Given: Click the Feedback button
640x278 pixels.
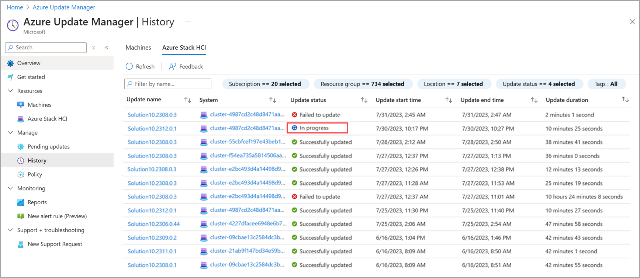Looking at the screenshot, I should pos(186,66).
